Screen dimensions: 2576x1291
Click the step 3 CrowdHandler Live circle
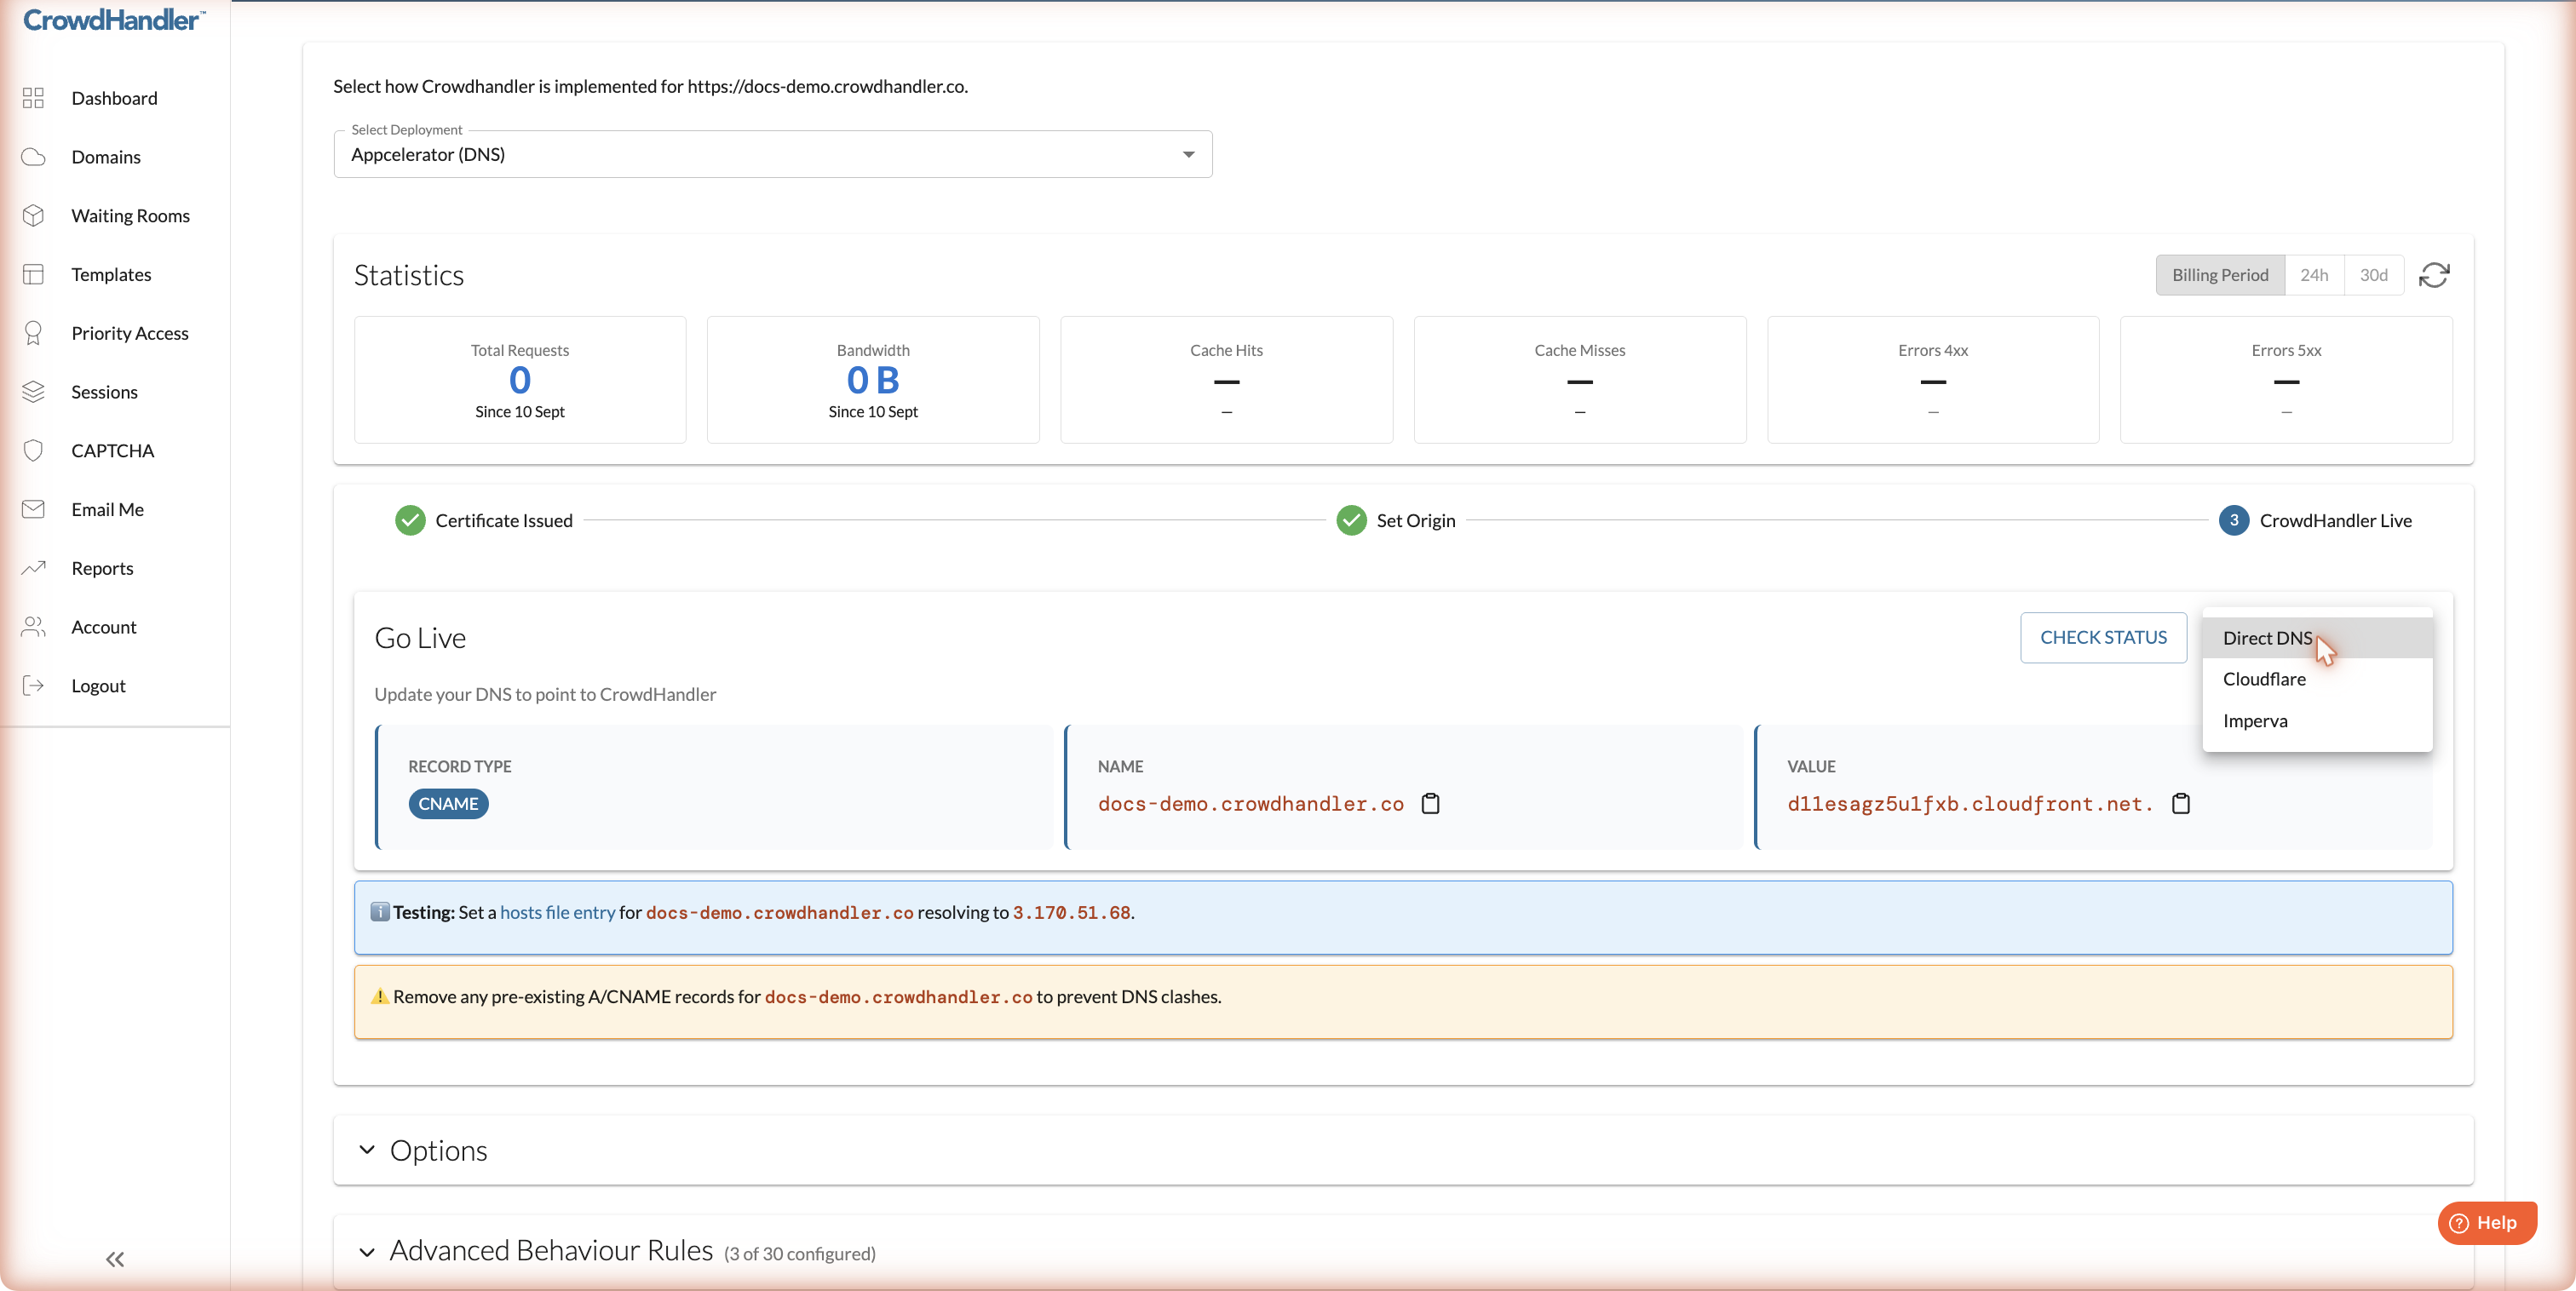[2233, 521]
